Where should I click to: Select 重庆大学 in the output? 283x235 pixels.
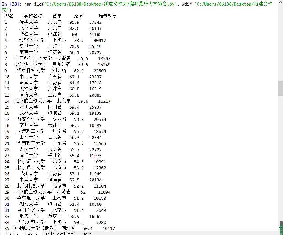point(29,216)
